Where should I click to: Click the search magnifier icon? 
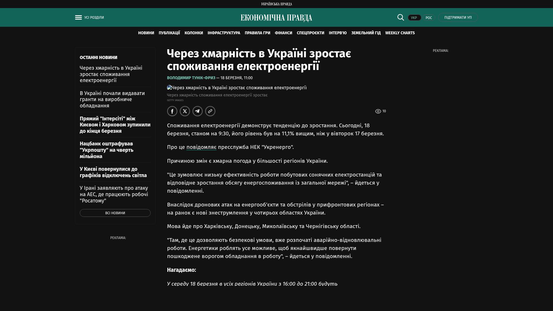click(401, 17)
